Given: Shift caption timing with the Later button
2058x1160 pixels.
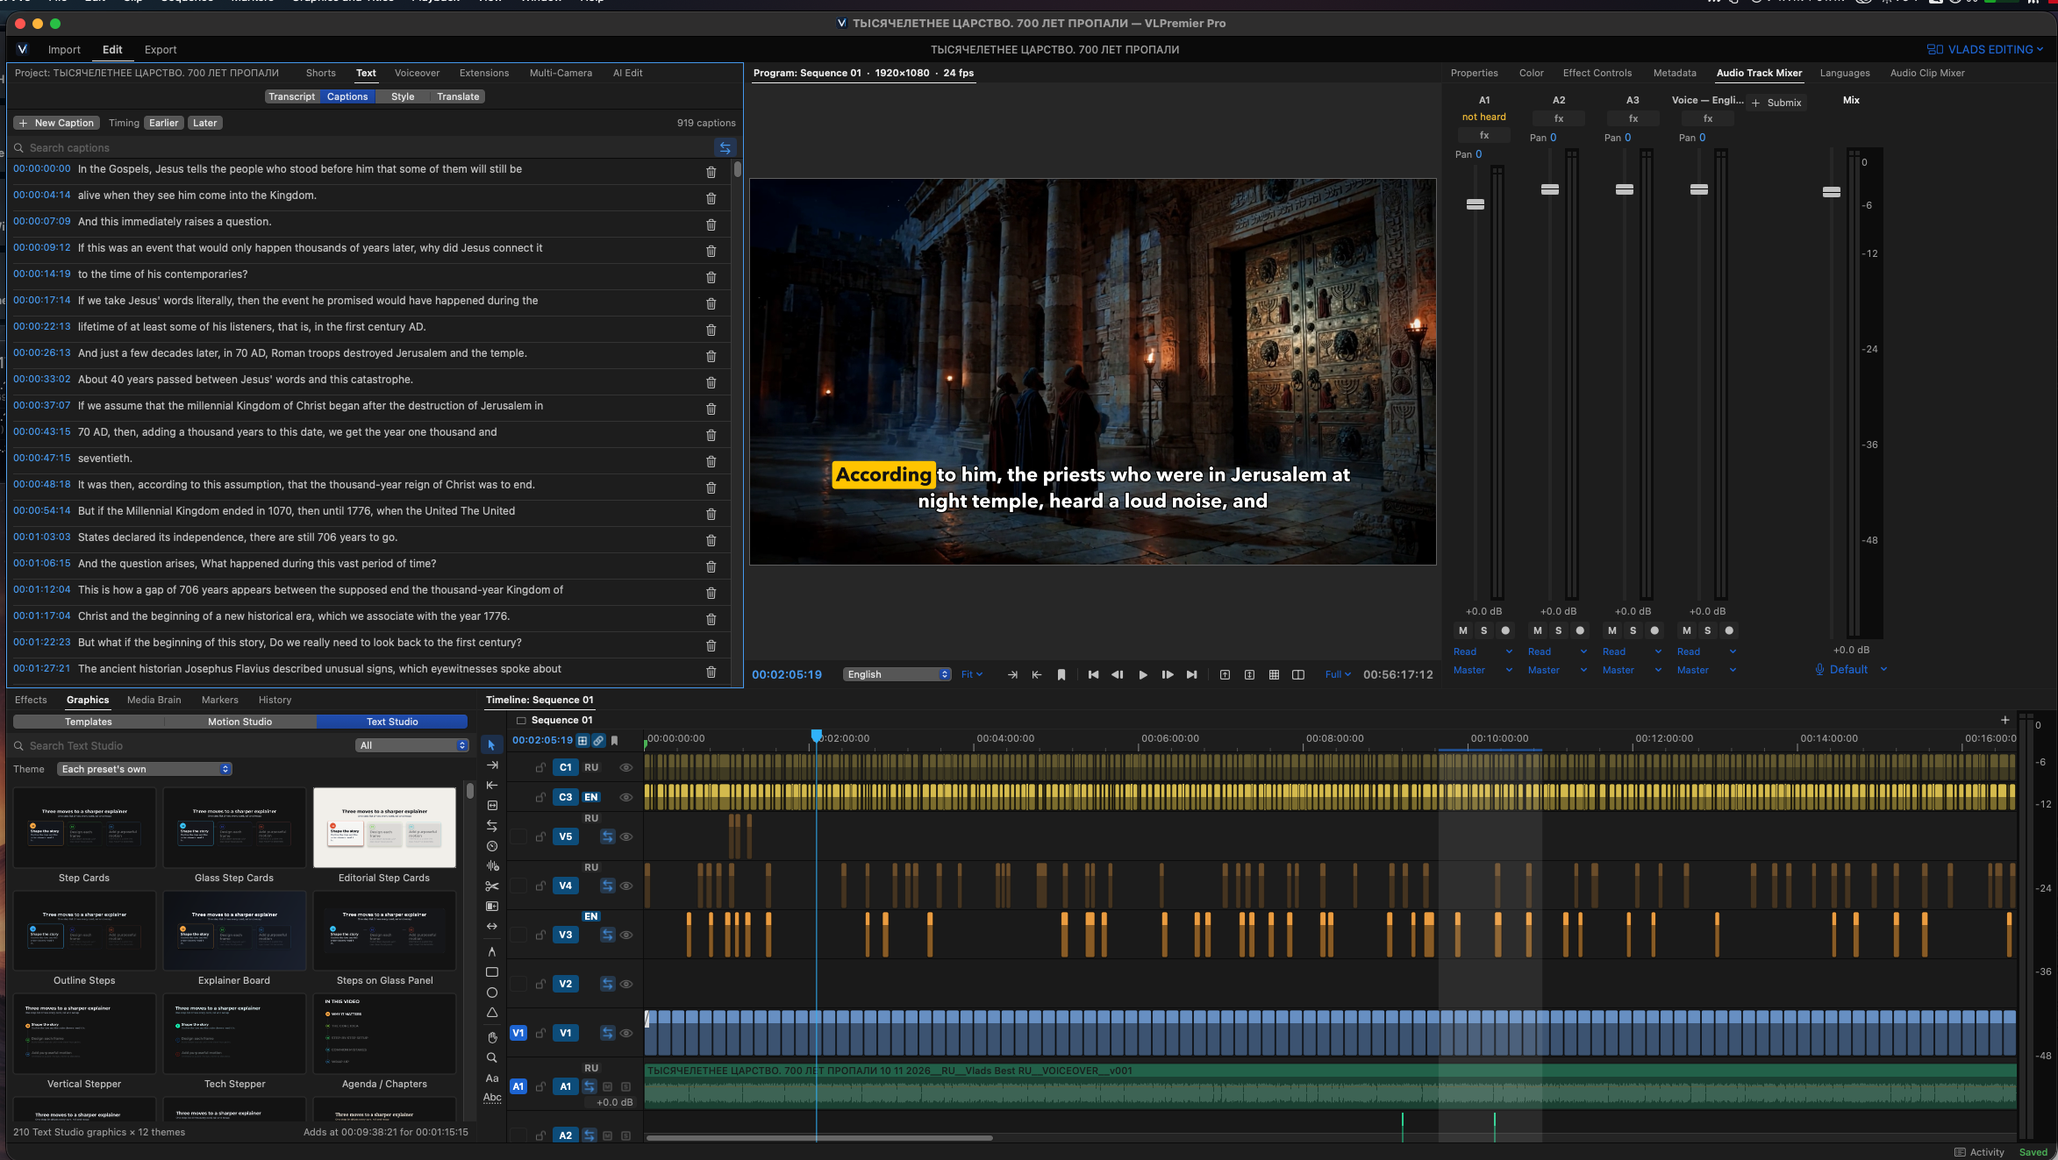Looking at the screenshot, I should click(x=205, y=123).
